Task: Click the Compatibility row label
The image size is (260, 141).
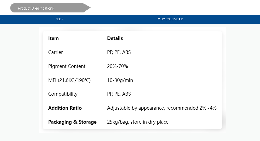Action: [63, 94]
